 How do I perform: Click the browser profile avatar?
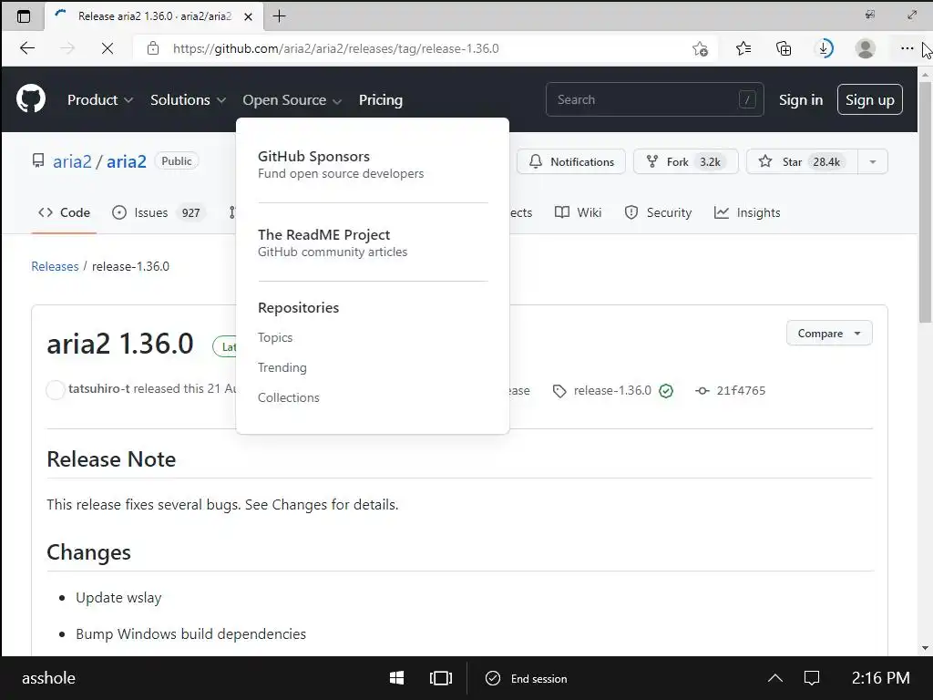[x=865, y=48]
